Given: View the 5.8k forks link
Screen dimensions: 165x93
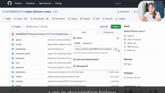Looking at the screenshot, I should [x=131, y=50].
